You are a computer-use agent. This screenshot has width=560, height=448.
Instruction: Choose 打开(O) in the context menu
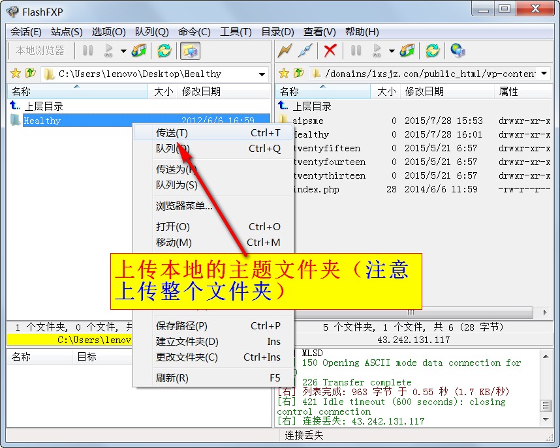point(213,227)
